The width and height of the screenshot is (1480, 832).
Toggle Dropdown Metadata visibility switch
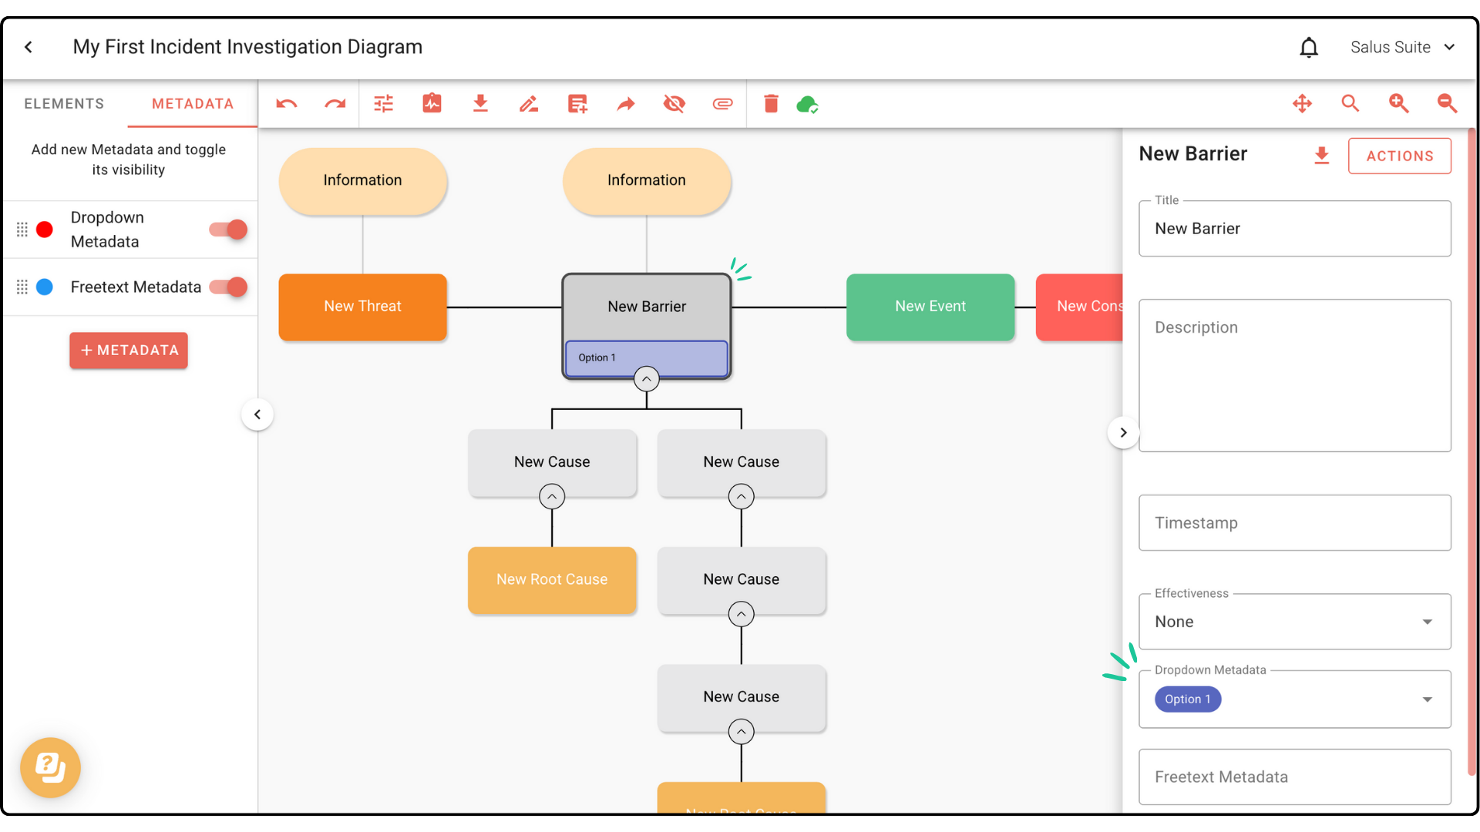[x=229, y=230]
